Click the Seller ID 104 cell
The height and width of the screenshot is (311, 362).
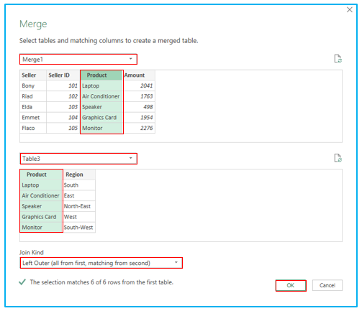pos(63,117)
